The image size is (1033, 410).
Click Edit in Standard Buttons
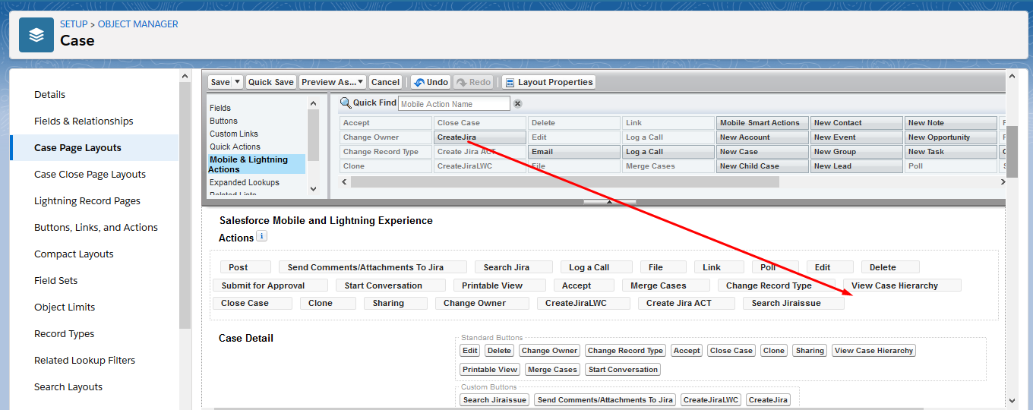(470, 351)
